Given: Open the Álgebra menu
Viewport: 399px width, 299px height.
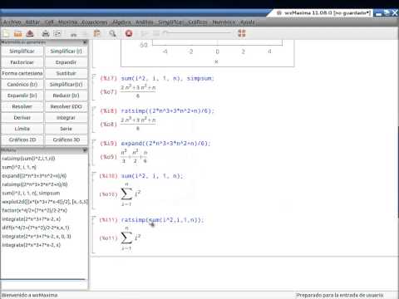Looking at the screenshot, I should (x=121, y=22).
